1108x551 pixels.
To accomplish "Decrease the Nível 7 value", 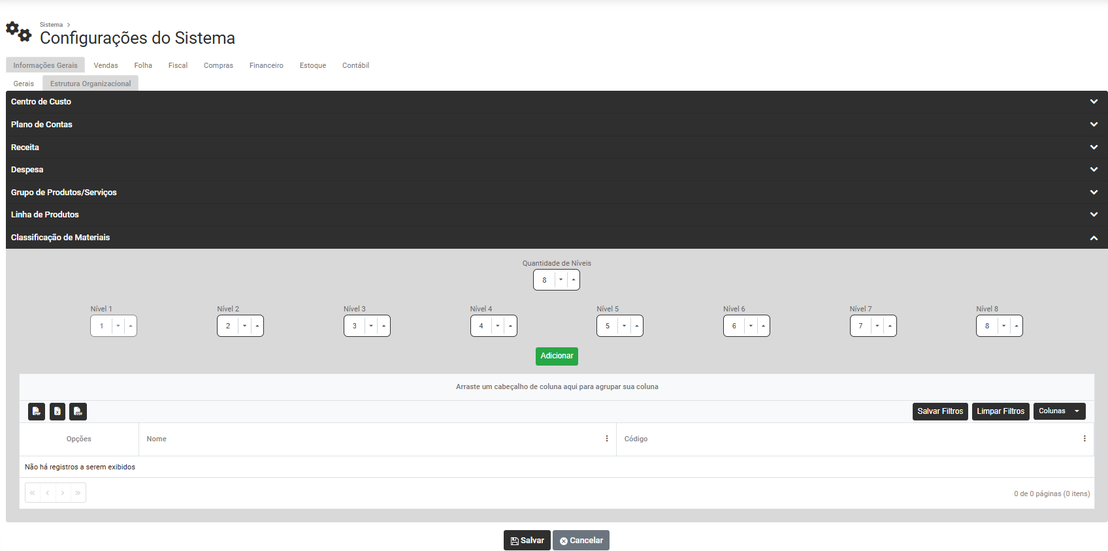I will pyautogui.click(x=877, y=326).
